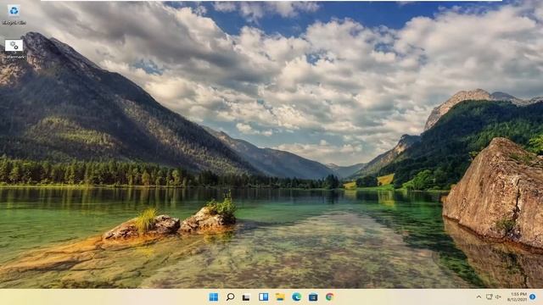Click the network icon in system tray
This screenshot has height=305, width=543.
click(x=489, y=297)
